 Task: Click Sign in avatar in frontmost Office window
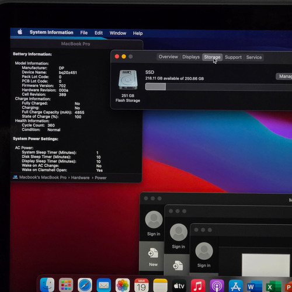[204, 251]
